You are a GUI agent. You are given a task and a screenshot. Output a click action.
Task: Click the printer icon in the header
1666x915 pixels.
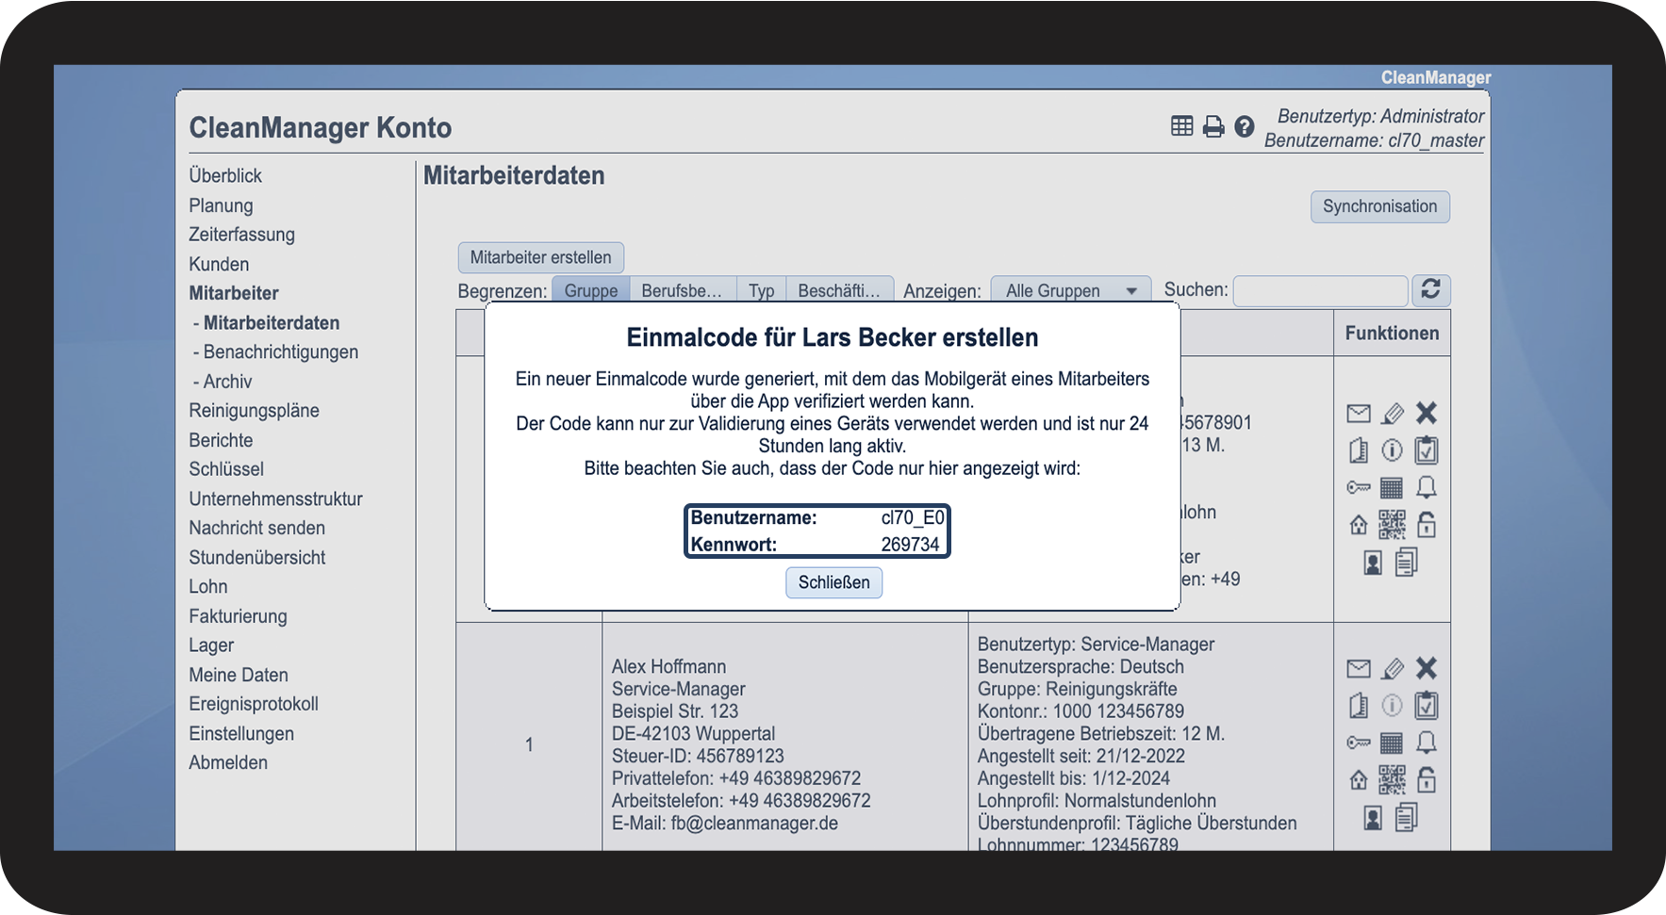[x=1213, y=126]
